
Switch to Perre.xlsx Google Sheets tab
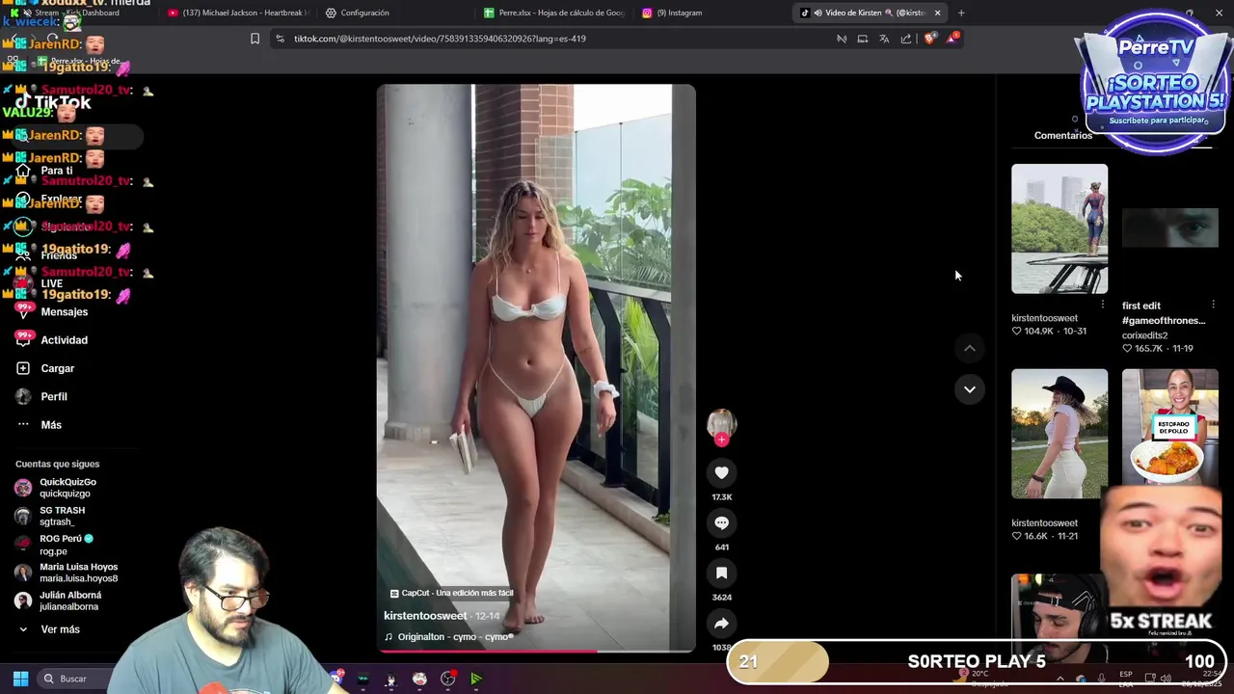pyautogui.click(x=554, y=13)
